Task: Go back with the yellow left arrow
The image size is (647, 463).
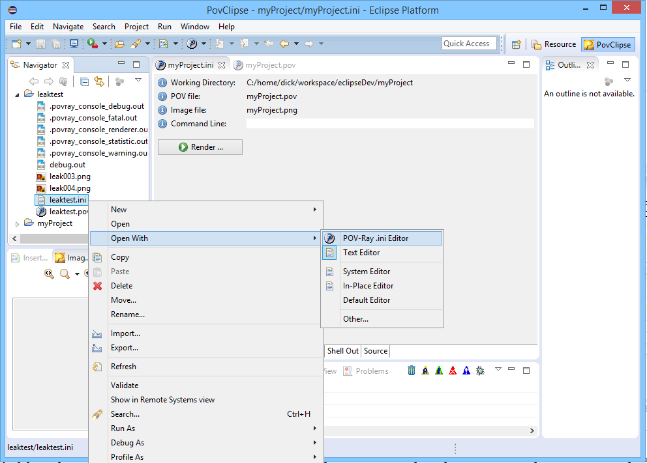Action: [284, 43]
